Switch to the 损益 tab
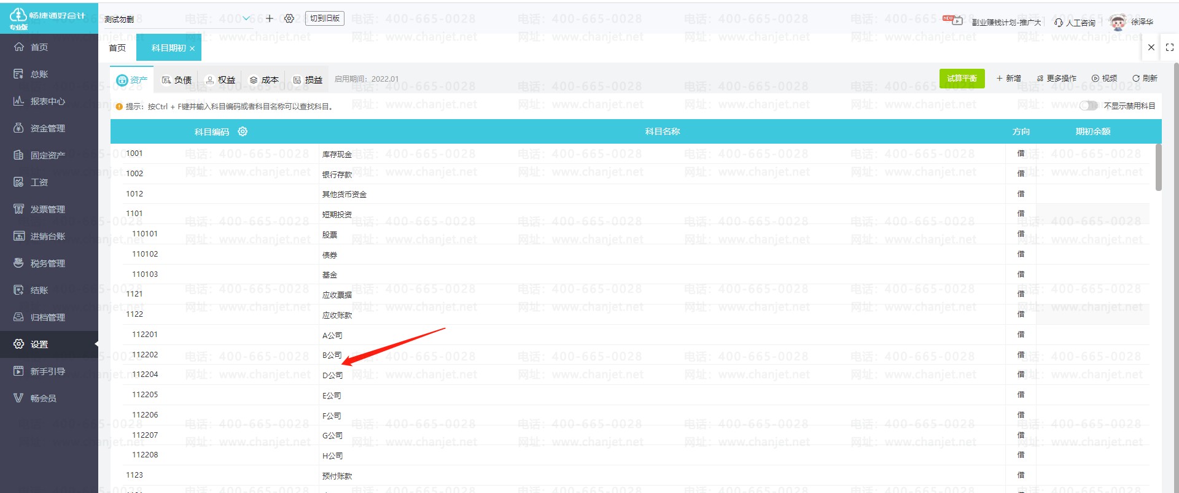 tap(308, 80)
